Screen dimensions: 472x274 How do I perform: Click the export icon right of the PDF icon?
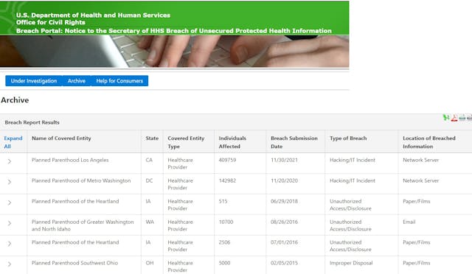(462, 118)
